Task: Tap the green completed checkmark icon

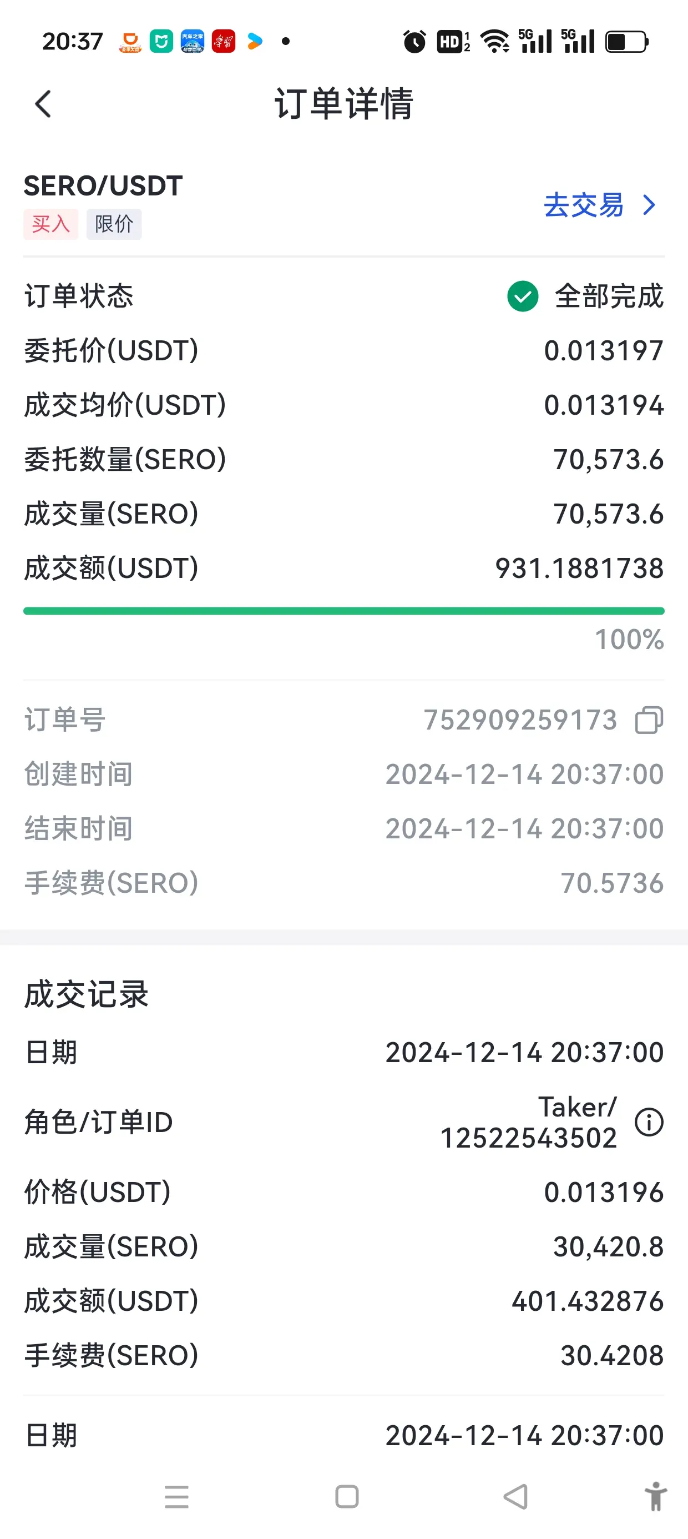Action: coord(523,296)
